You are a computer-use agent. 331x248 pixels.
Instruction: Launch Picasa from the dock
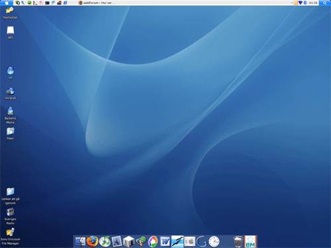click(x=153, y=241)
